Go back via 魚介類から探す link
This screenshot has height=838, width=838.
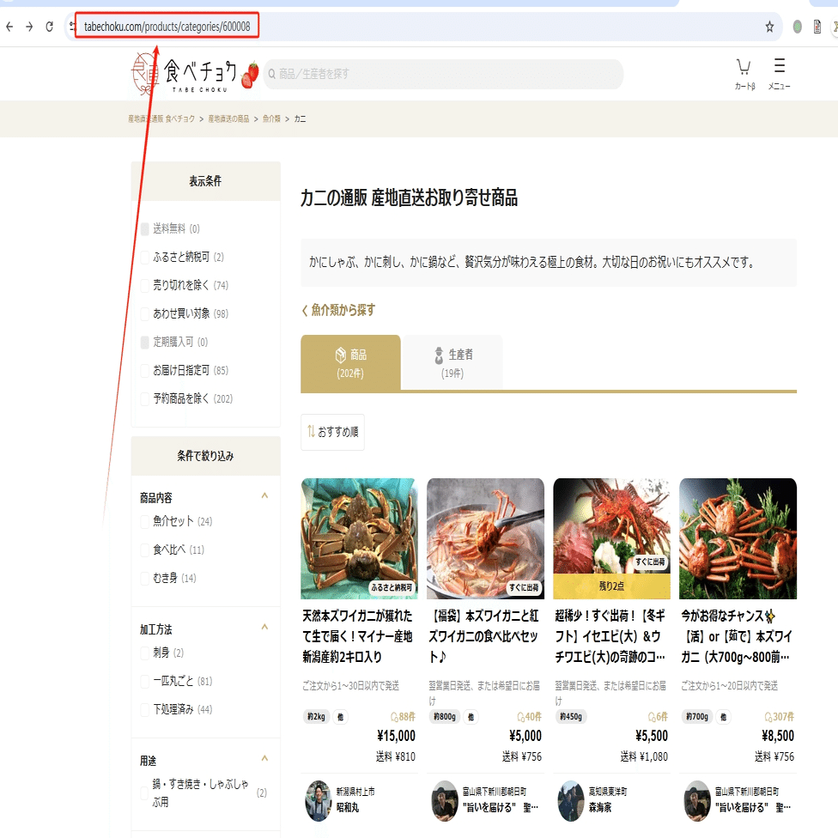coord(338,310)
